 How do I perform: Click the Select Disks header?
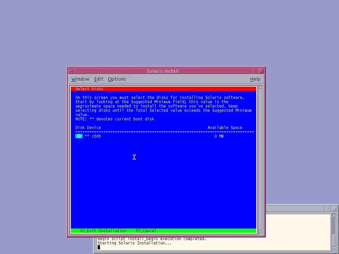pyautogui.click(x=89, y=89)
